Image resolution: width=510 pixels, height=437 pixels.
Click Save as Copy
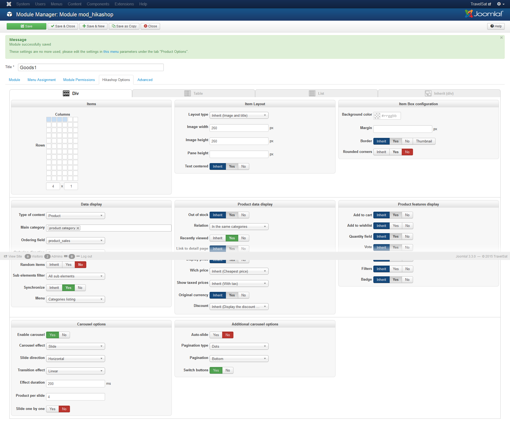(x=124, y=26)
